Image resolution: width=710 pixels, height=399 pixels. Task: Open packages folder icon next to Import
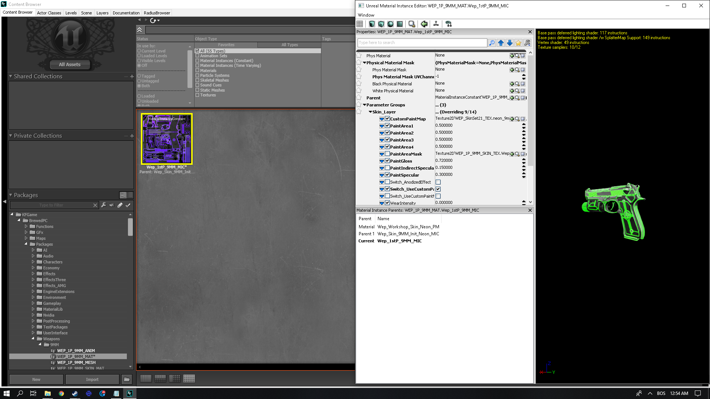126,379
